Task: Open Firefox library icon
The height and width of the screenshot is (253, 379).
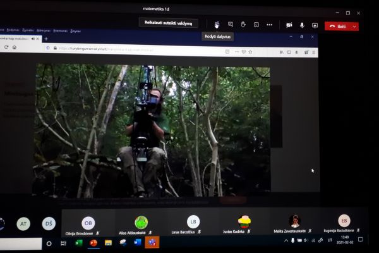Action: point(281,52)
